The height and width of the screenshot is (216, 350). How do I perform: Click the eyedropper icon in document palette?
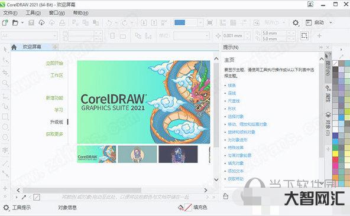coord(24,197)
